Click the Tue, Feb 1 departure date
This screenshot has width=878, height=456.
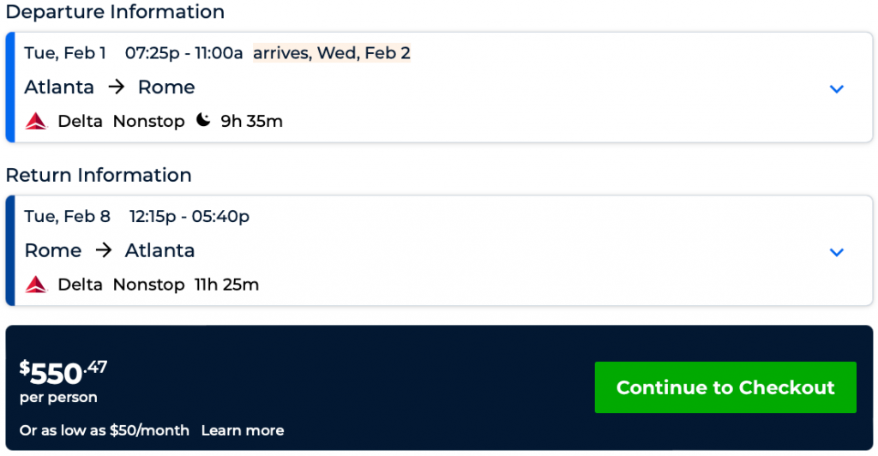tap(65, 53)
